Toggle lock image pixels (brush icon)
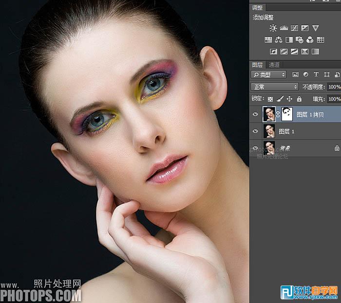The height and width of the screenshot is (303, 341). click(280, 99)
